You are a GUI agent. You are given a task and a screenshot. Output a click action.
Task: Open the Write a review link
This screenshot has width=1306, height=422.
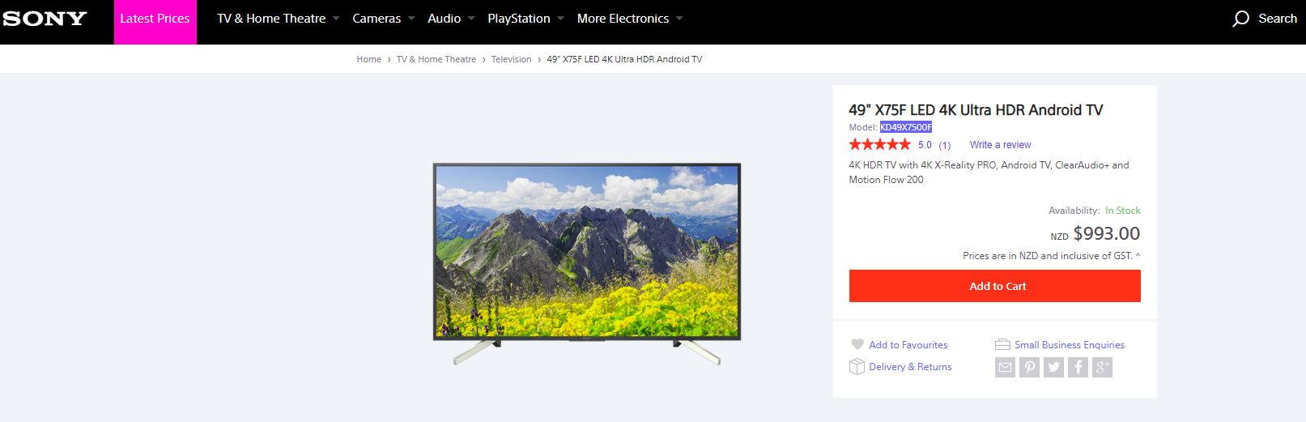(x=1000, y=145)
